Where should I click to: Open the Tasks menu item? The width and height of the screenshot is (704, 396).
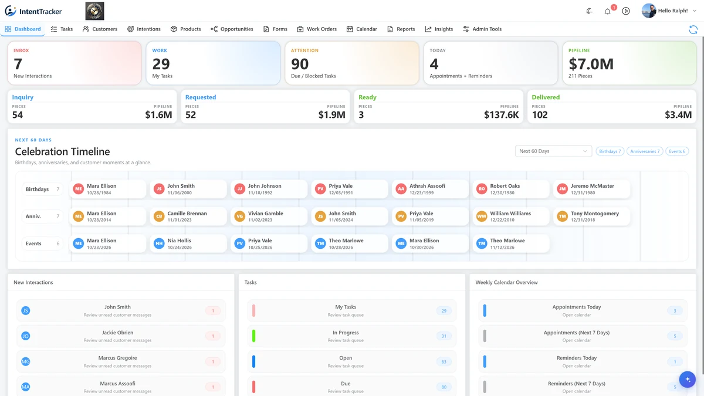(62, 29)
